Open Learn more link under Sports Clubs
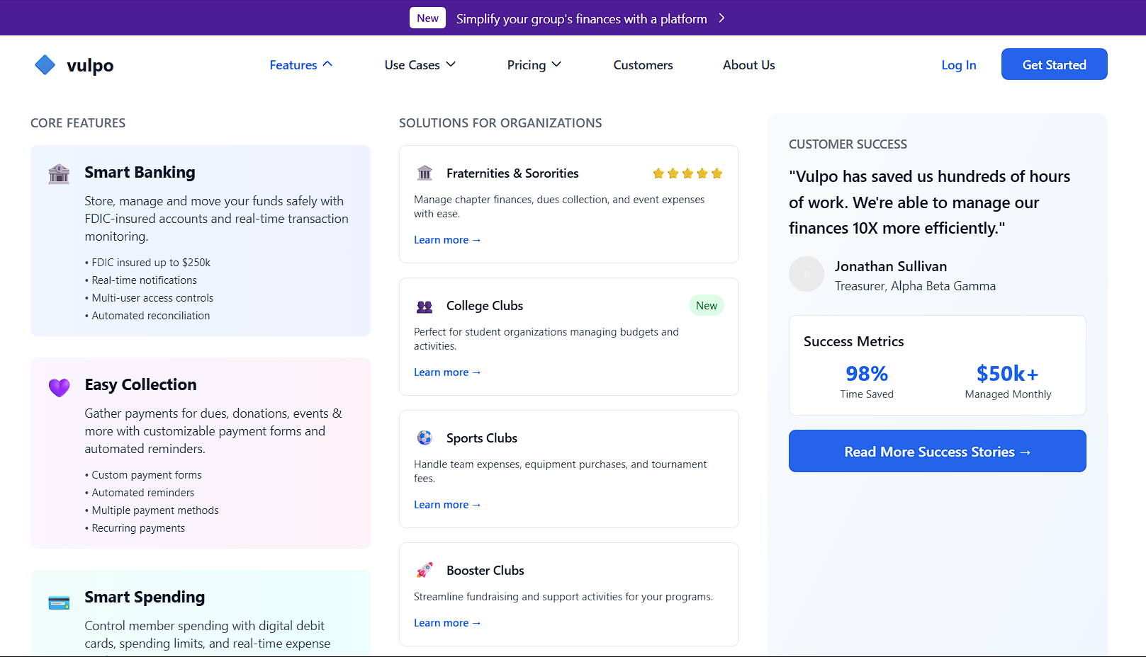1146x657 pixels. tap(447, 505)
